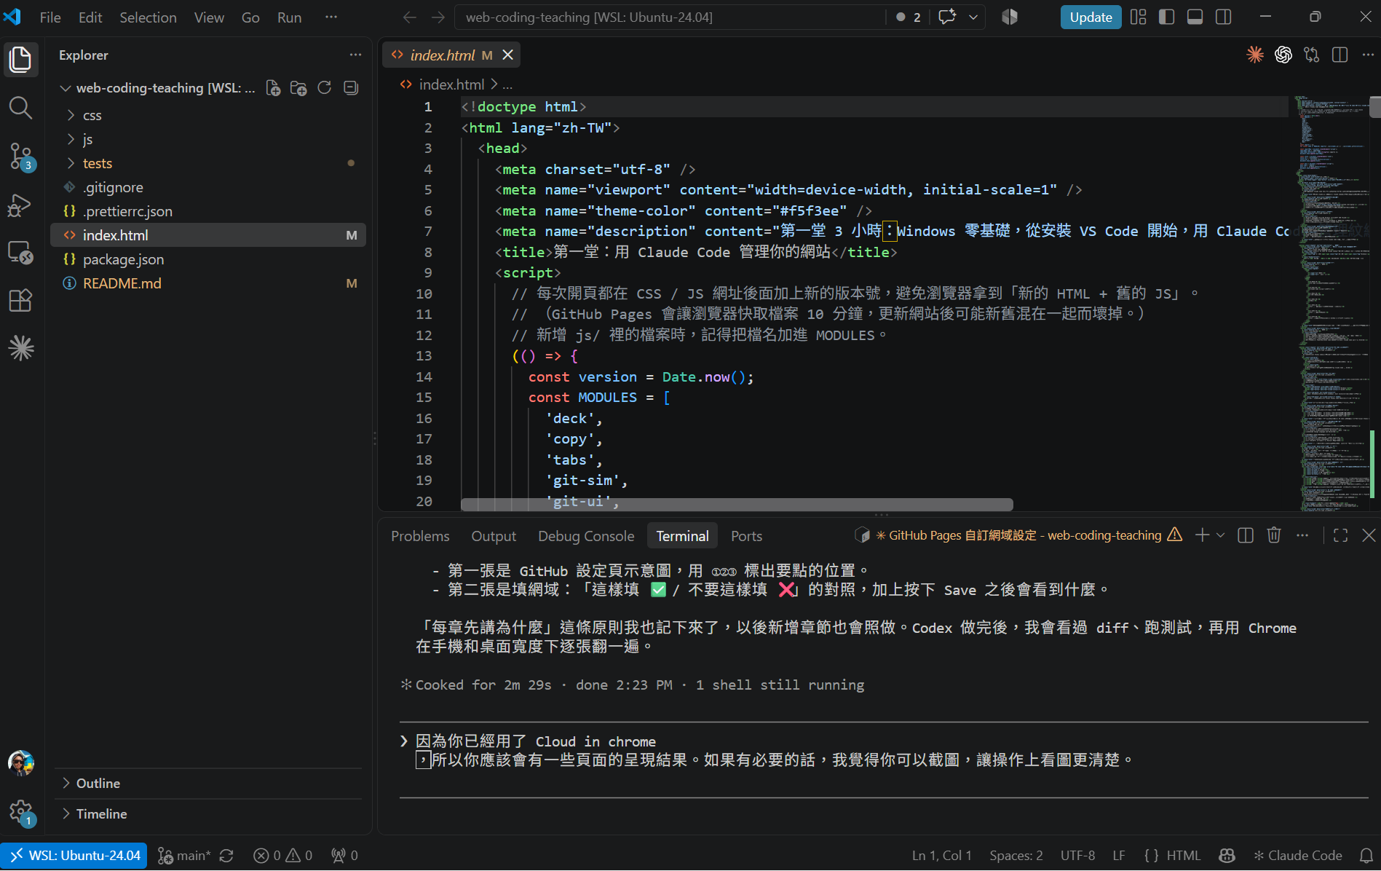Open Source Control view with 3 changes
The image size is (1381, 871).
[20, 156]
